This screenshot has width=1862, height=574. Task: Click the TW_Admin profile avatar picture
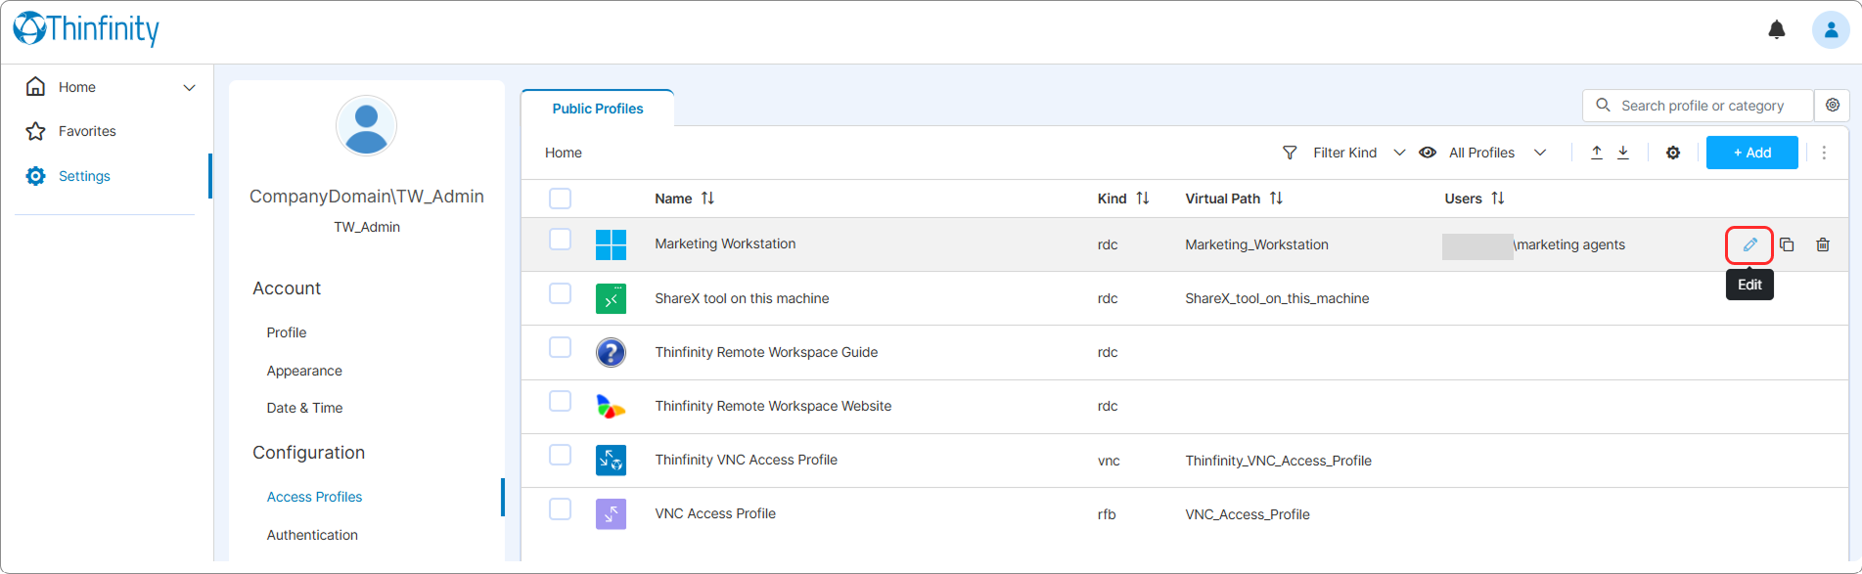pyautogui.click(x=366, y=126)
